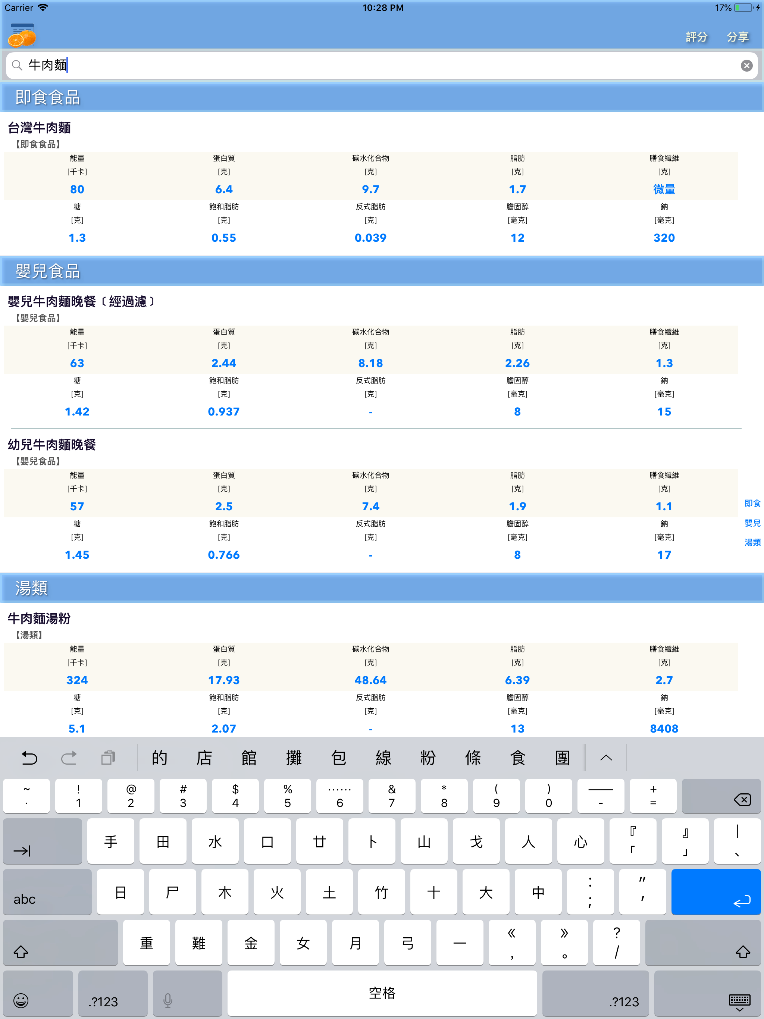The image size is (764, 1019).
Task: Tap the keyboard paste clipboard icon
Action: (x=108, y=757)
